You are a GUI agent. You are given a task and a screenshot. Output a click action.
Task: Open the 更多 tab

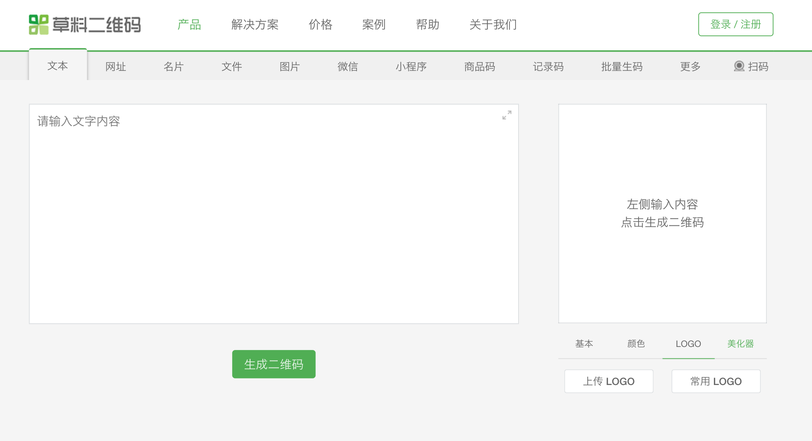click(690, 66)
